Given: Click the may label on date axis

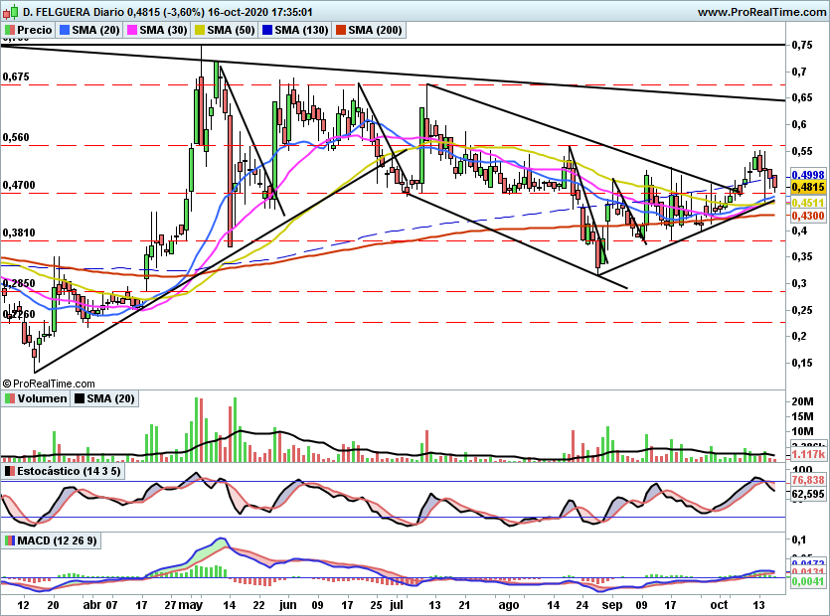Looking at the screenshot, I should [191, 604].
